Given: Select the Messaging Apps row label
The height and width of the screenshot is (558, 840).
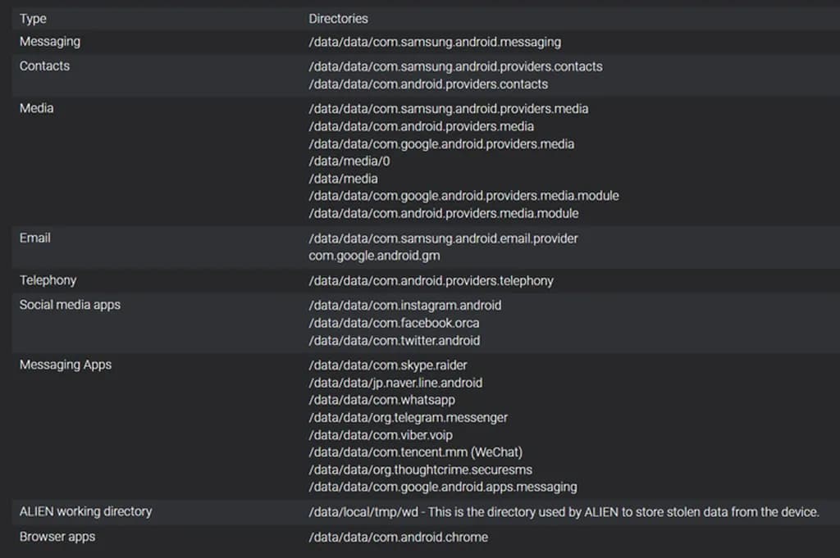Looking at the screenshot, I should (66, 365).
